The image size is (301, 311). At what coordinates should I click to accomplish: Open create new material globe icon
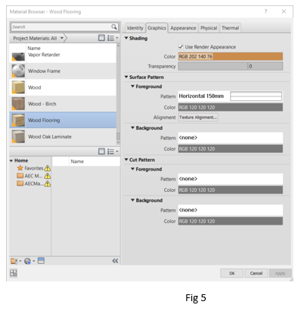pyautogui.click(x=29, y=261)
